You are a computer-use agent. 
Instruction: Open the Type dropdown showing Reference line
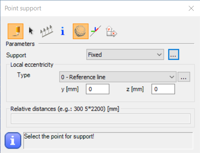[x=118, y=77]
